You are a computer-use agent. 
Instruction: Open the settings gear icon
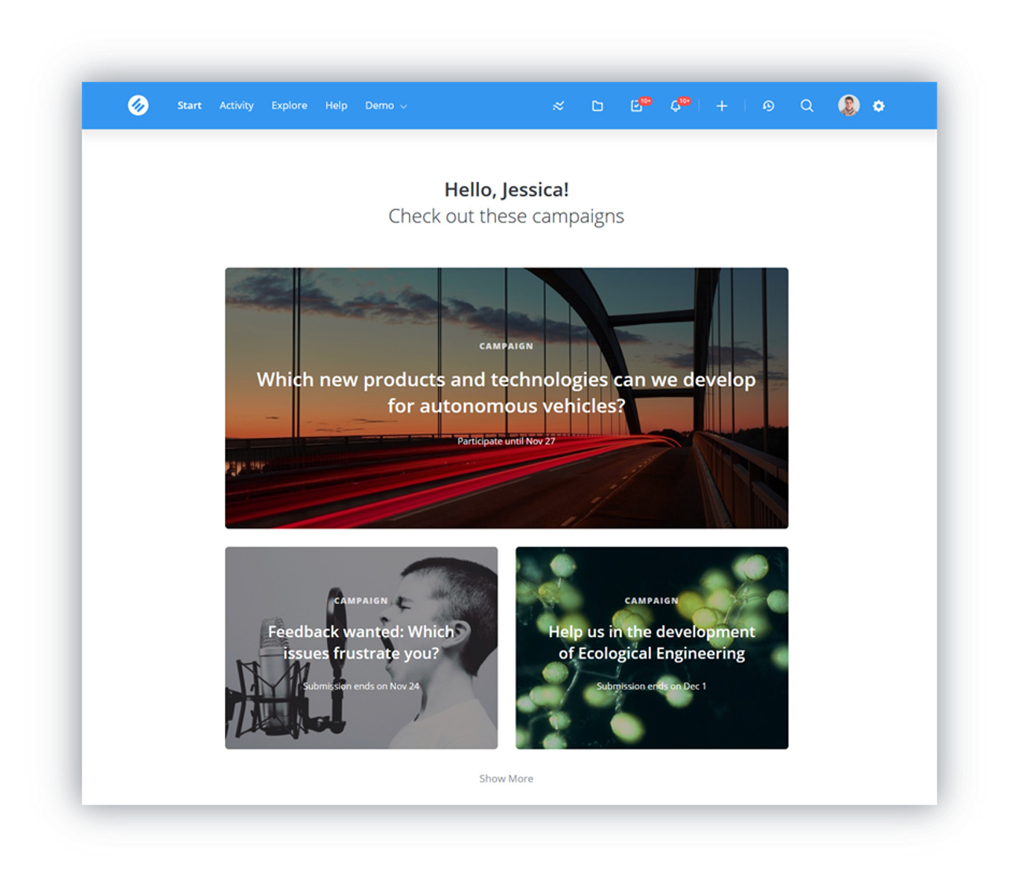point(879,106)
